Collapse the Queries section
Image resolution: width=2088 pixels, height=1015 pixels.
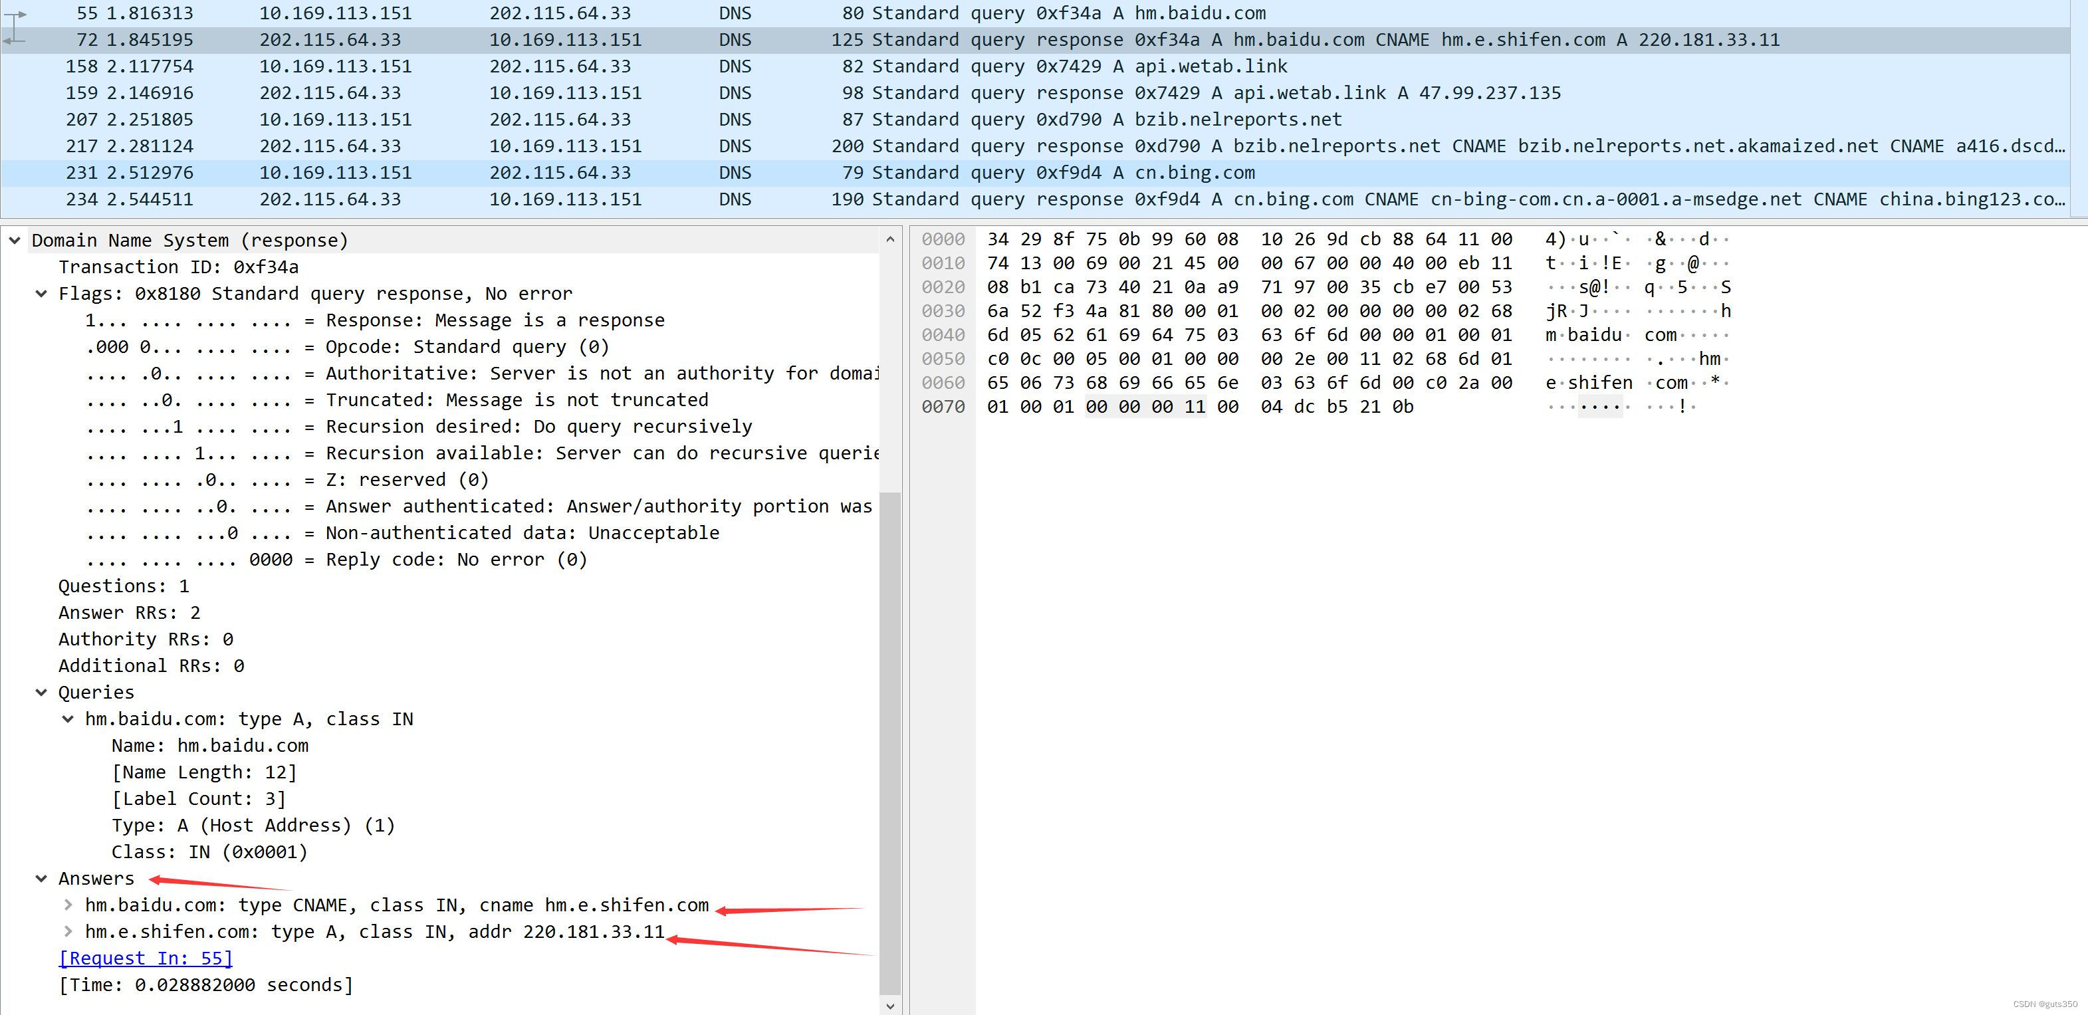pos(41,693)
